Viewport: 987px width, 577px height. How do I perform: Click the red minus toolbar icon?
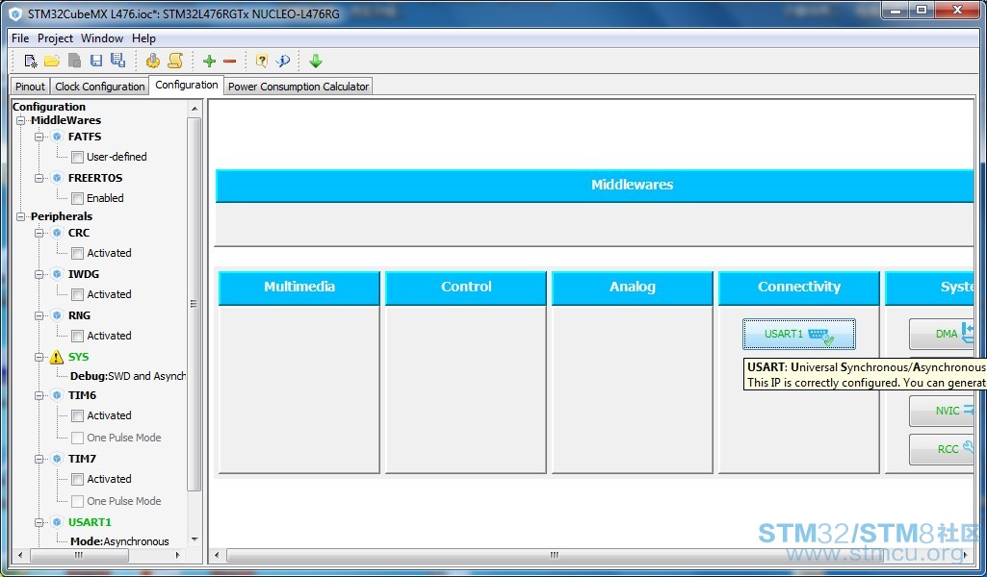point(230,61)
